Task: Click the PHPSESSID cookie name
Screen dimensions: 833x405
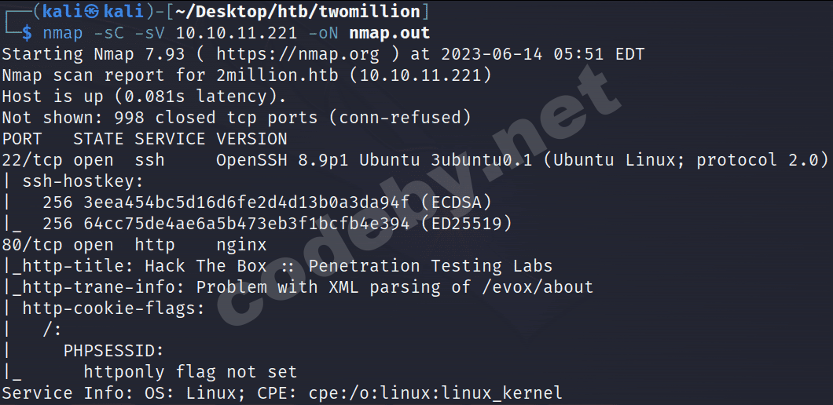Action: [x=114, y=350]
